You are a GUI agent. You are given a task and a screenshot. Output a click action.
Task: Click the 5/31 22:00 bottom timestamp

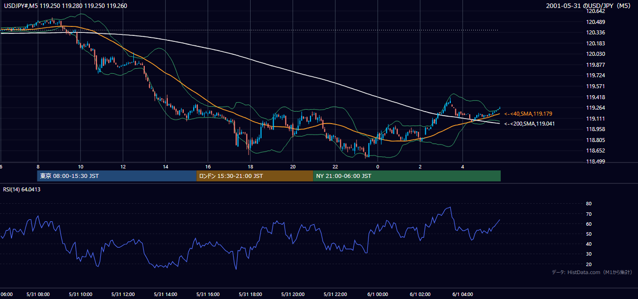tap(335, 295)
